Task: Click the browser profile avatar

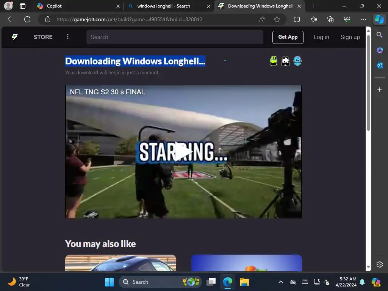Action: tap(8, 6)
